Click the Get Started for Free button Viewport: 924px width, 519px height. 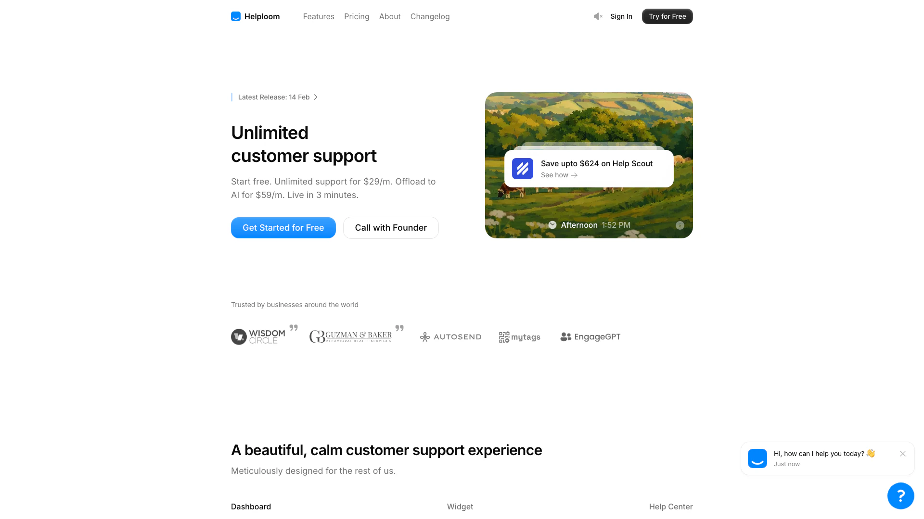pyautogui.click(x=283, y=228)
